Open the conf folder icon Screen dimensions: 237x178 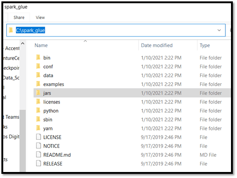tap(38, 66)
